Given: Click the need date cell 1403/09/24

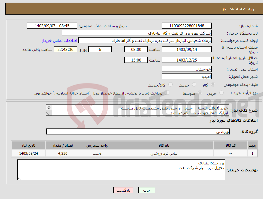Looking at the screenshot, I should [x=29, y=153].
